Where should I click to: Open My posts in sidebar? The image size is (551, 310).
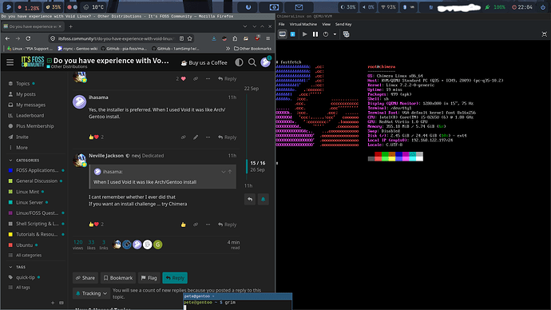tap(26, 94)
